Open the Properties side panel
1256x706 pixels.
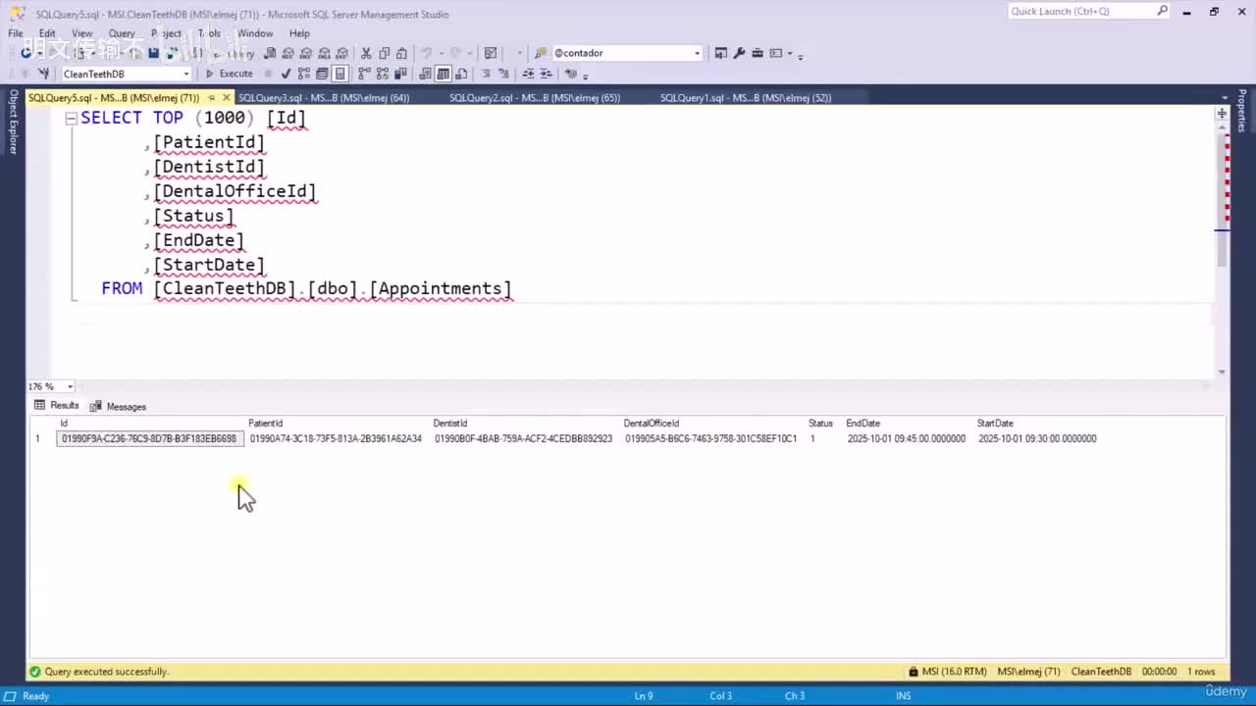[x=1242, y=110]
